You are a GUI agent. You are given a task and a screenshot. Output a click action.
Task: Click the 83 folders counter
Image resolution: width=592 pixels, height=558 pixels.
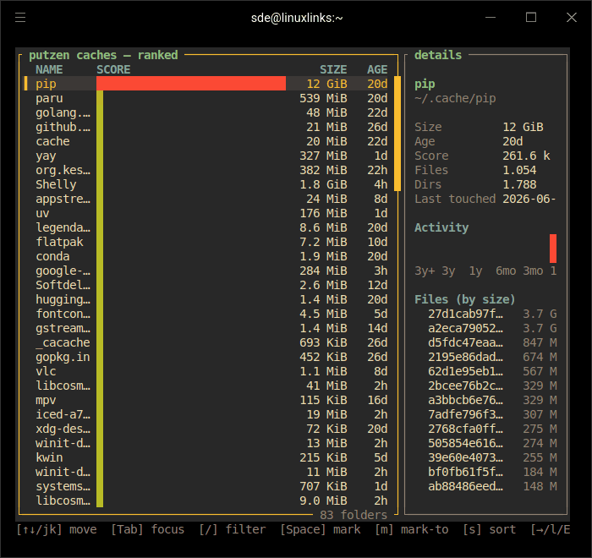(x=354, y=515)
